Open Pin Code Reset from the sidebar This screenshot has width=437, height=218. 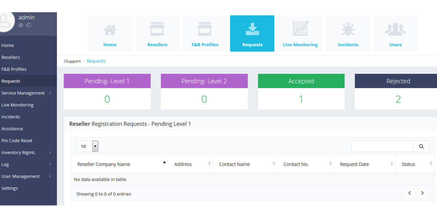coord(17,141)
